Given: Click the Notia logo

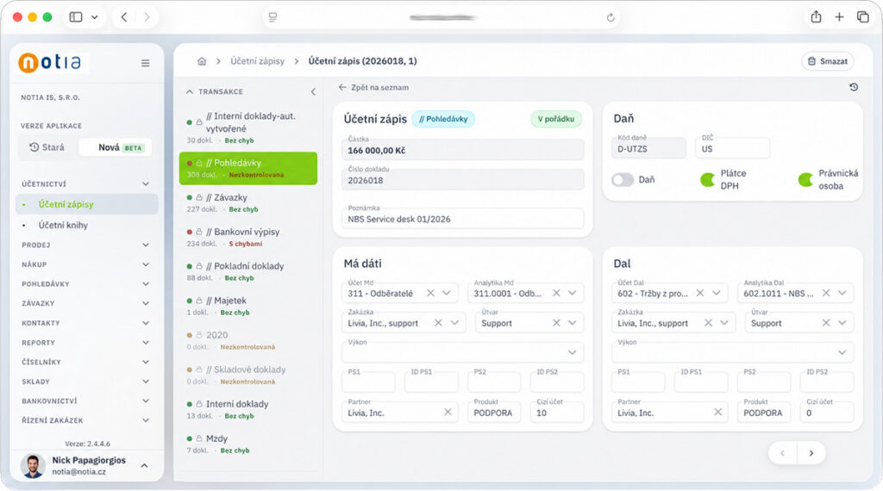Looking at the screenshot, I should tap(49, 62).
